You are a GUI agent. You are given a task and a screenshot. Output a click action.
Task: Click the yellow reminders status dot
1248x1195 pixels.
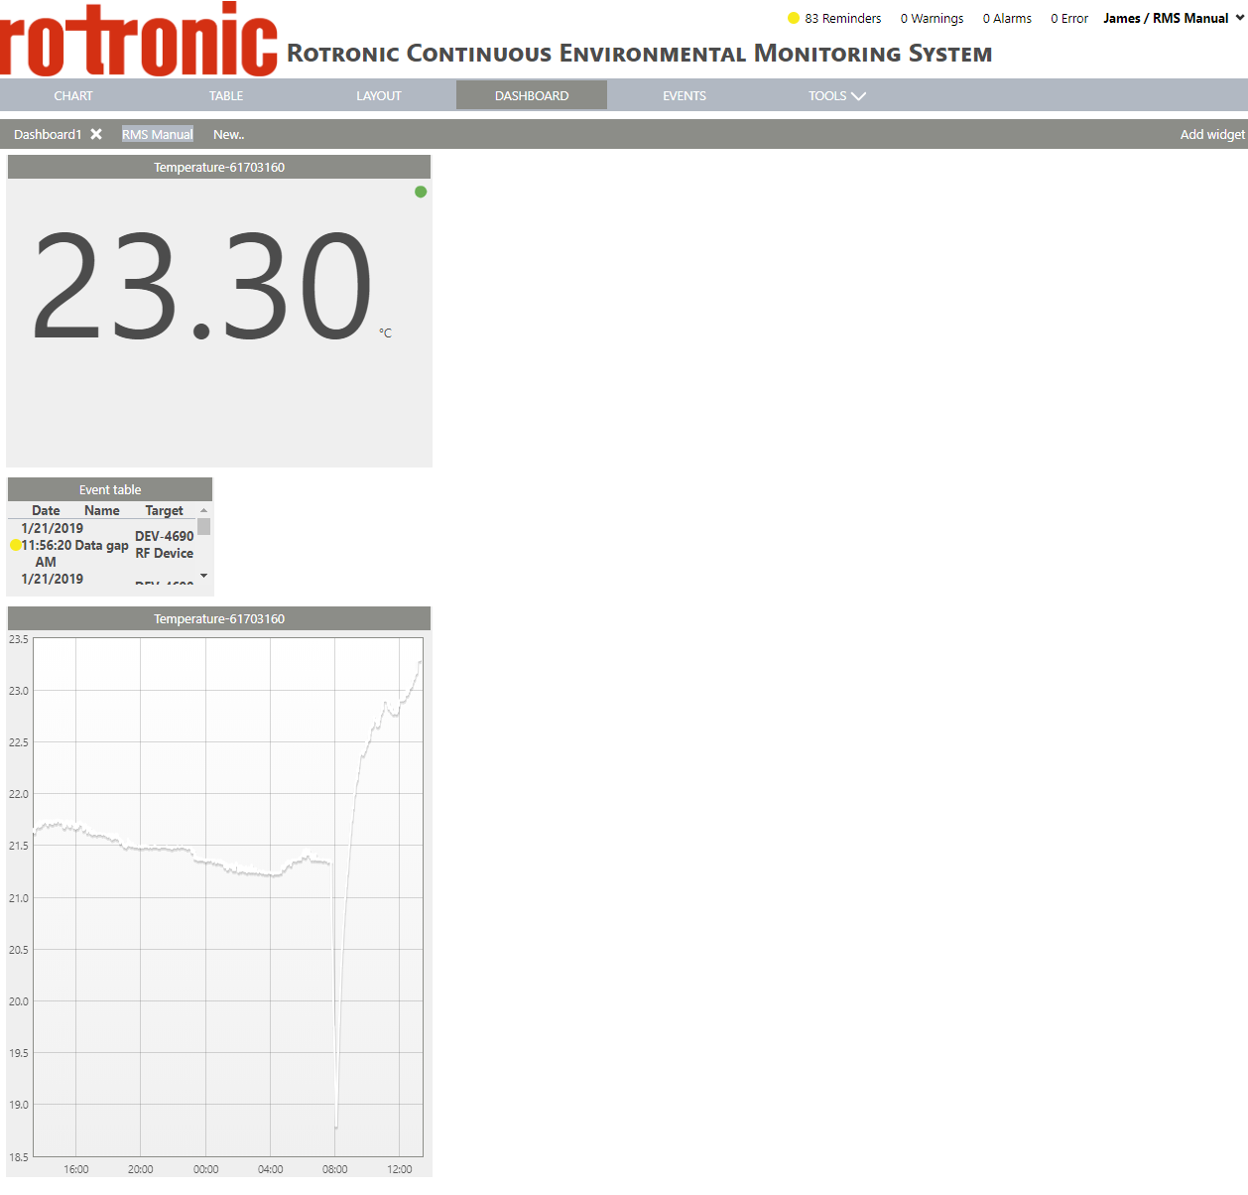[794, 18]
